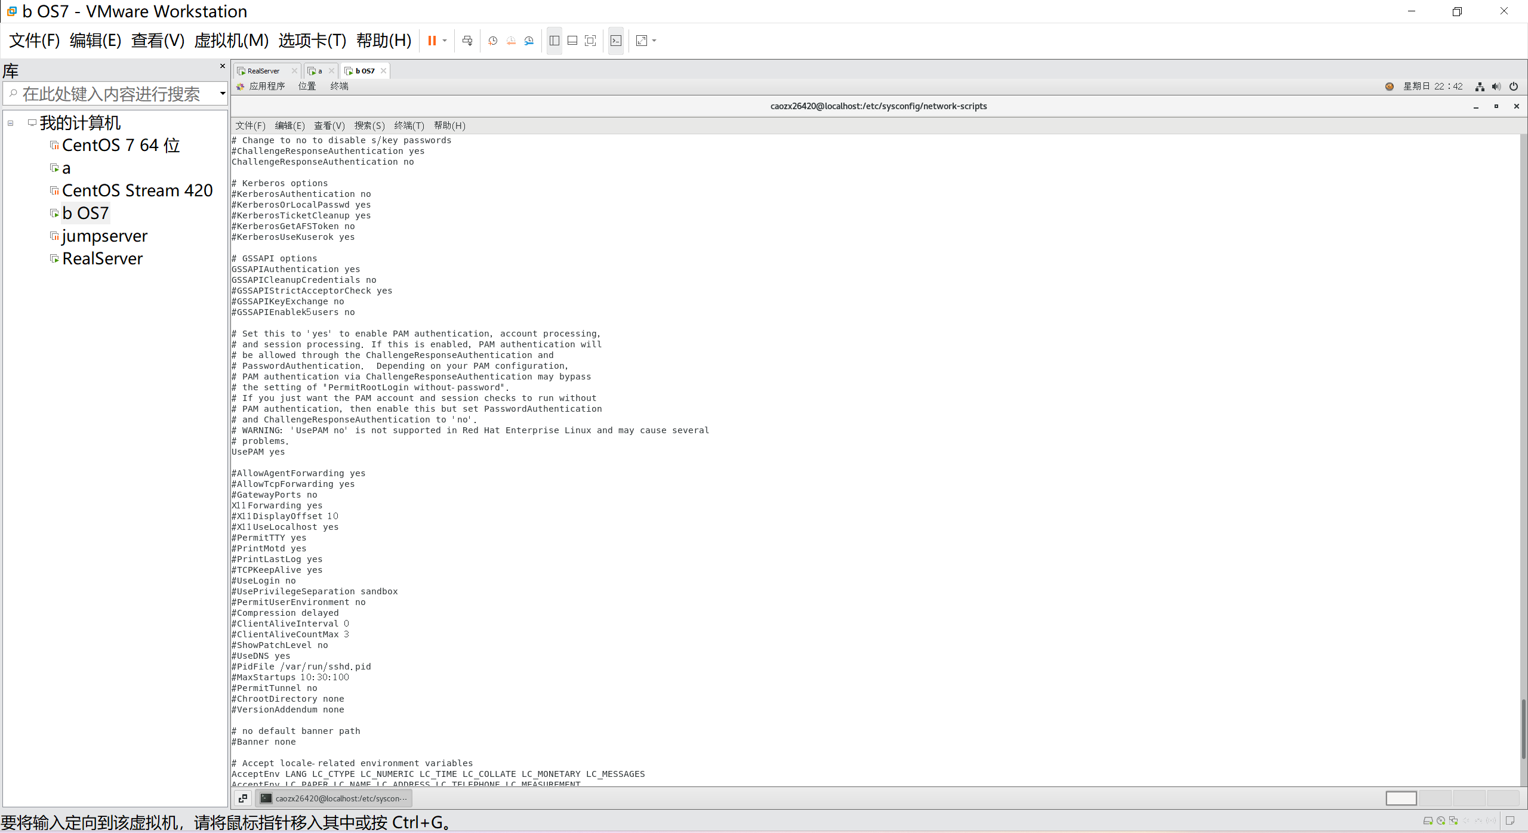Open the stretch guest dropdown arrow
The image size is (1528, 833).
(x=654, y=41)
